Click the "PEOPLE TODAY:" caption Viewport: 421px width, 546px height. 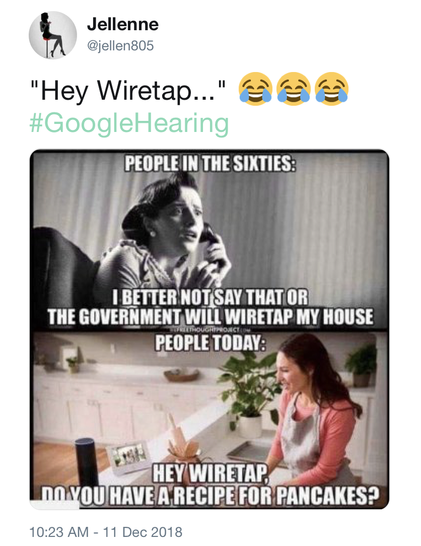(210, 343)
